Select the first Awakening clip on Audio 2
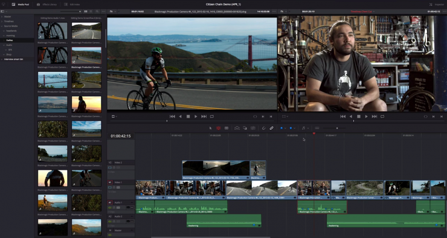The width and height of the screenshot is (447, 238). pos(224,221)
